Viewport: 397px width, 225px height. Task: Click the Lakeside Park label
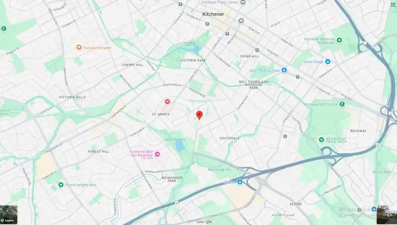(x=174, y=139)
